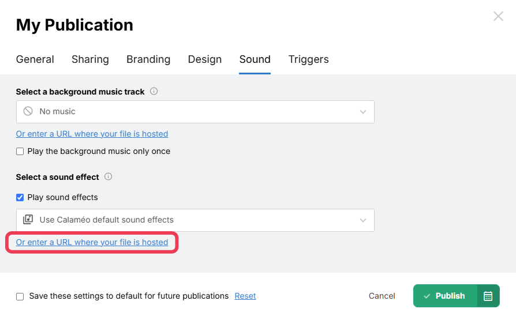Switch to the Sharing tab
Viewport: 516px width, 320px height.
(x=90, y=59)
